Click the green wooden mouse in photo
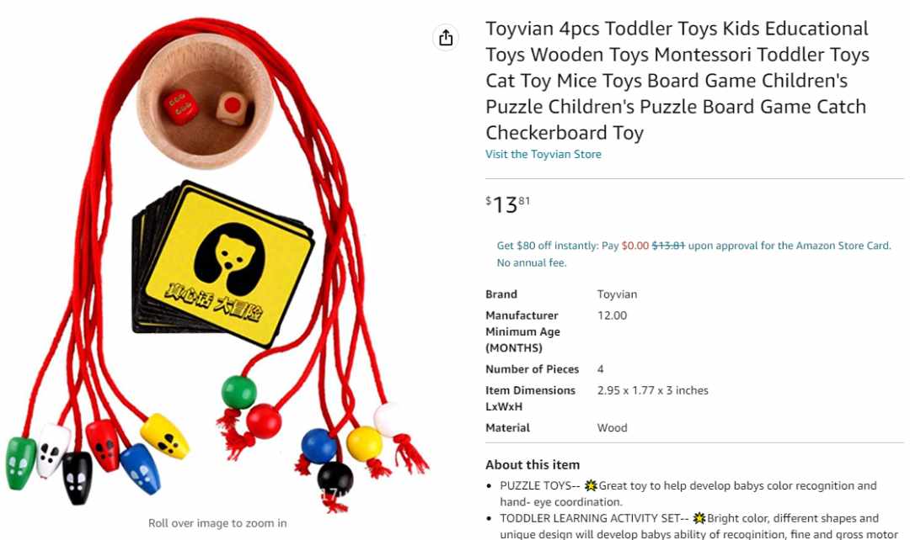The width and height of the screenshot is (910, 540). click(x=20, y=463)
